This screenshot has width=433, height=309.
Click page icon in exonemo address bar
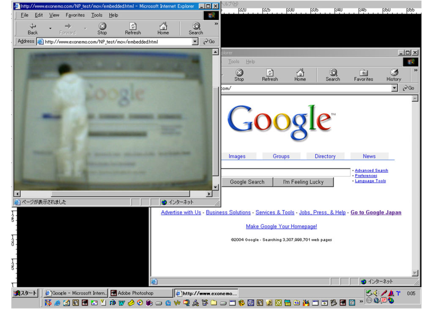click(41, 42)
